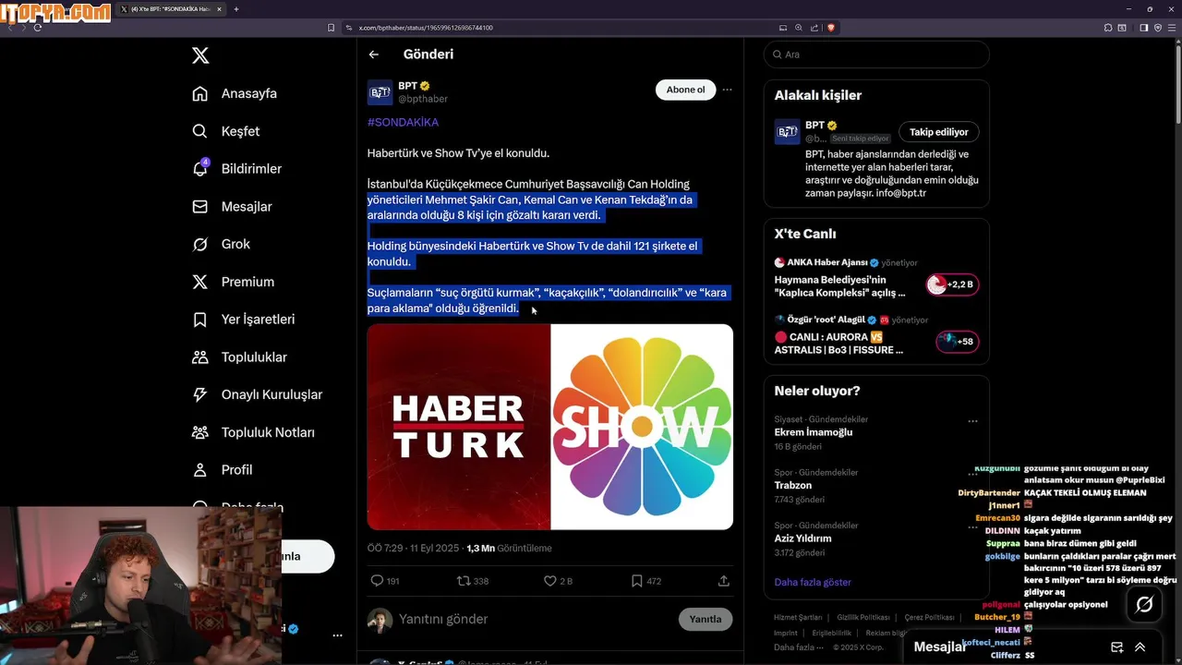1182x665 pixels.
Task: Open Mesajlar in the left sidebar
Action: (x=232, y=207)
